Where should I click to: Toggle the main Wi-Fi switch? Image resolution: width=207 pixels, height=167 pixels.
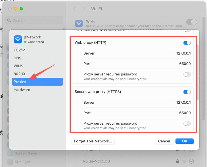tap(191, 22)
